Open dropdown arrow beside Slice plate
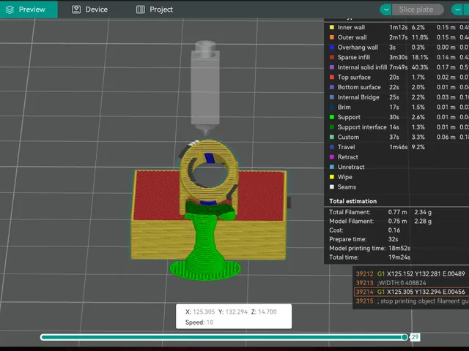 click(386, 10)
